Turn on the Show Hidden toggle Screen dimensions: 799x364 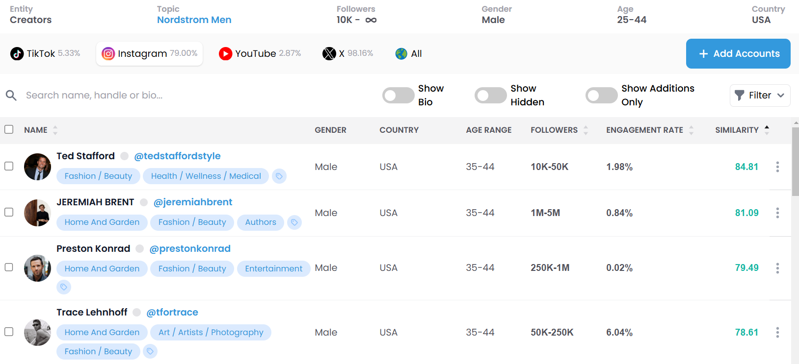(490, 96)
